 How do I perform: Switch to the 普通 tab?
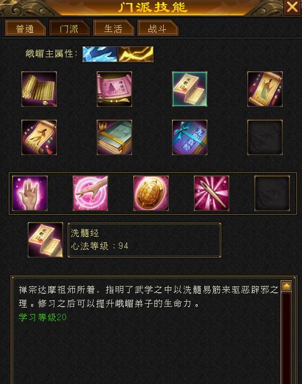coord(25,28)
